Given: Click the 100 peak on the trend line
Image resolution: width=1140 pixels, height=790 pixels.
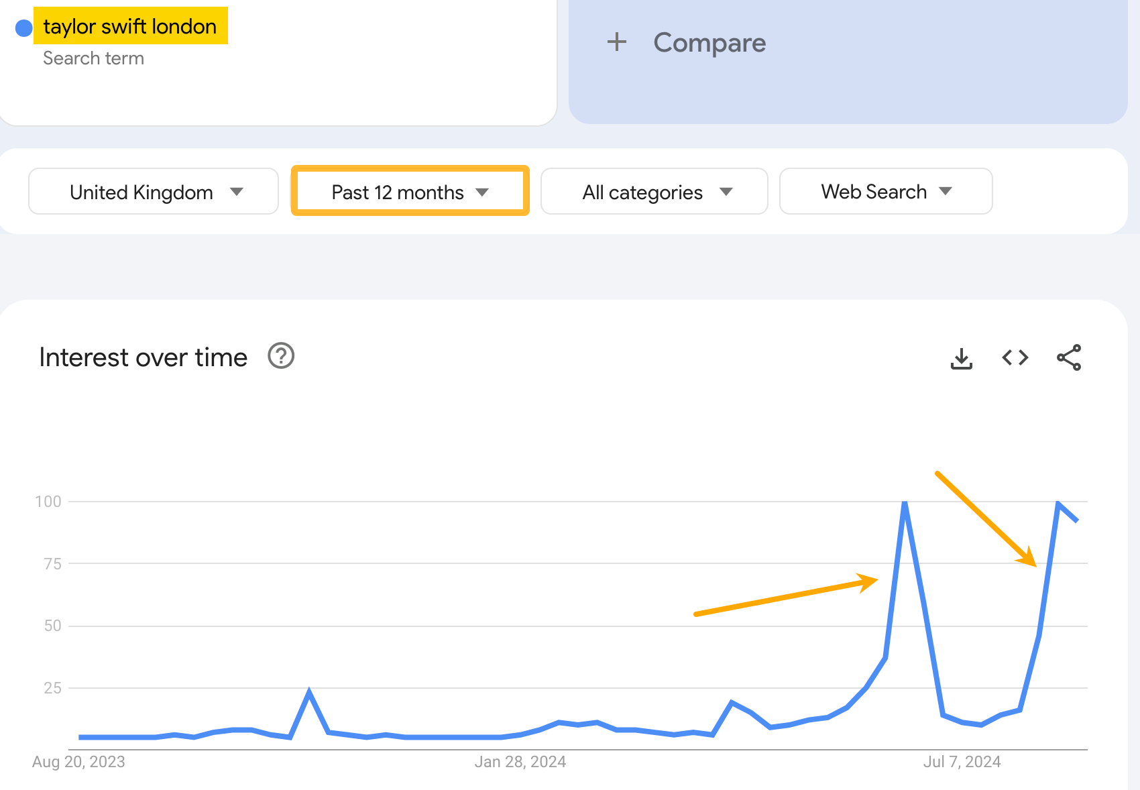Looking at the screenshot, I should (905, 502).
